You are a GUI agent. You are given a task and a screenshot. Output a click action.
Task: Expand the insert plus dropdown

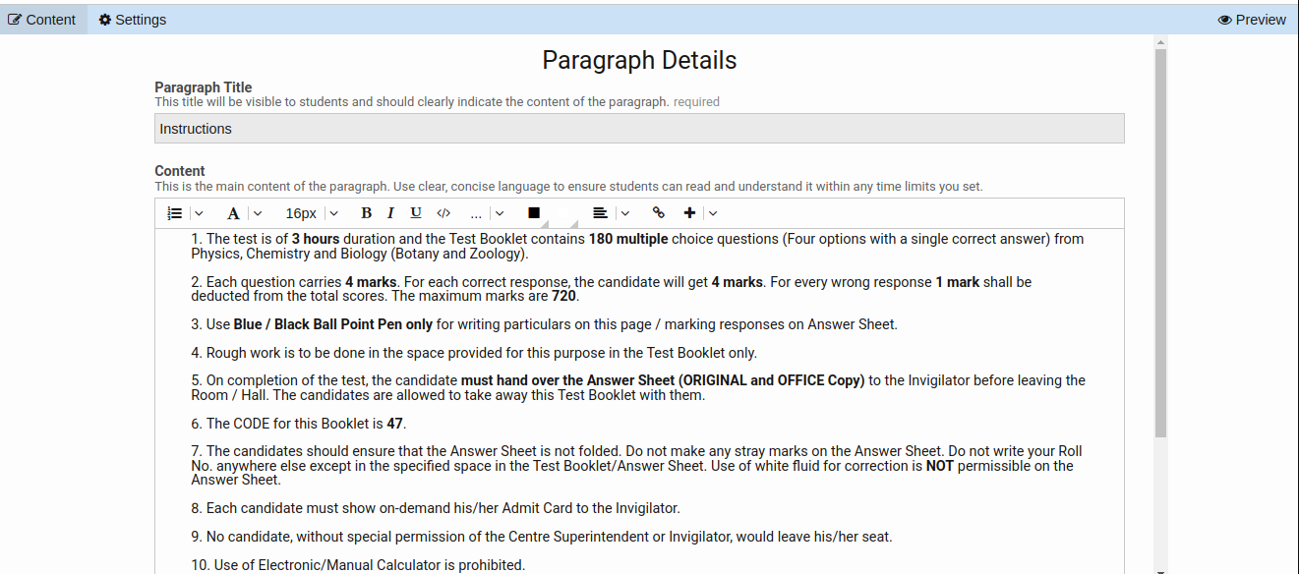pyautogui.click(x=712, y=212)
